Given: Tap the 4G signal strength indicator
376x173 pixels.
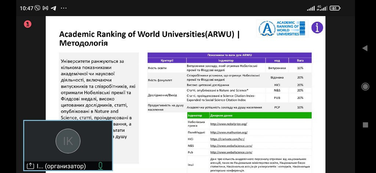Looking at the screenshot, I should [x=322, y=8].
